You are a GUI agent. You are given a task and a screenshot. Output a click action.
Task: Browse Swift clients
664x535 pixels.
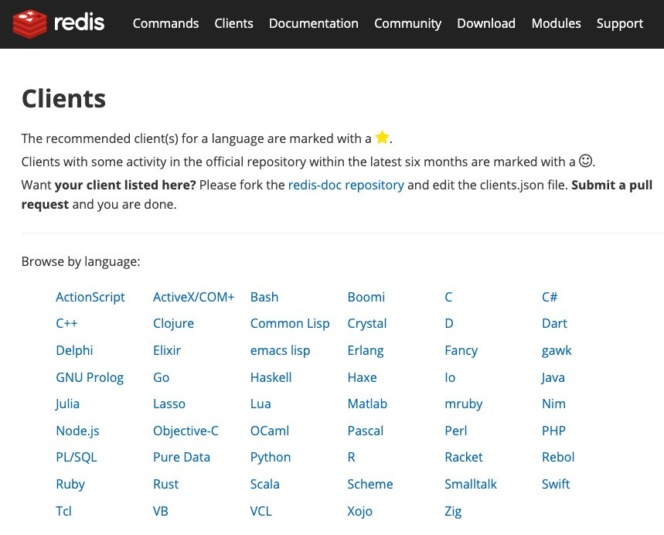(556, 484)
